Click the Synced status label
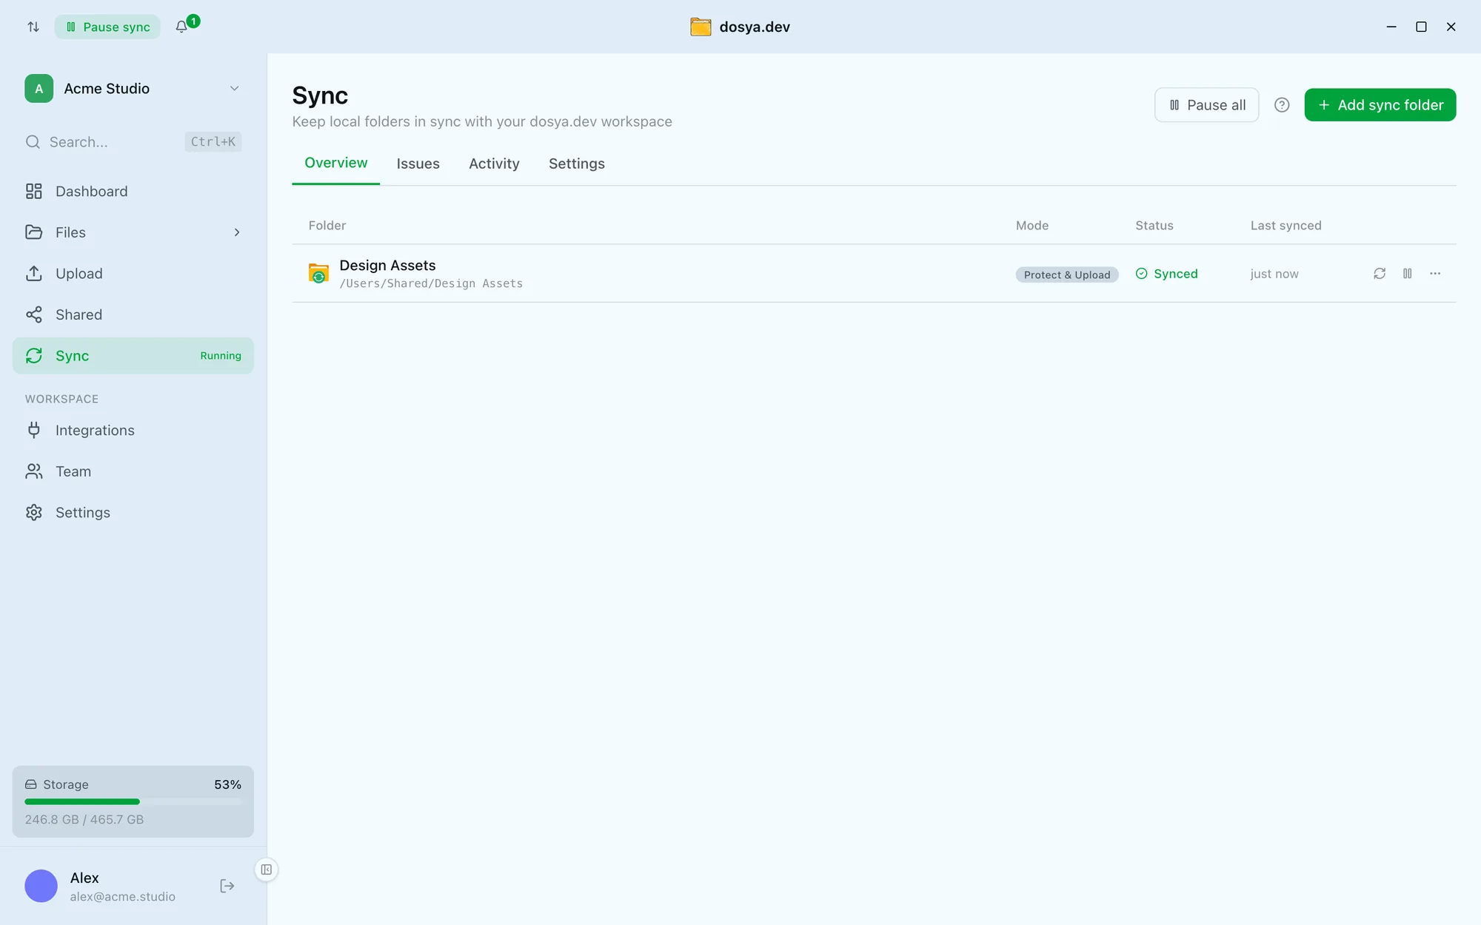The height and width of the screenshot is (925, 1481). tap(1167, 274)
